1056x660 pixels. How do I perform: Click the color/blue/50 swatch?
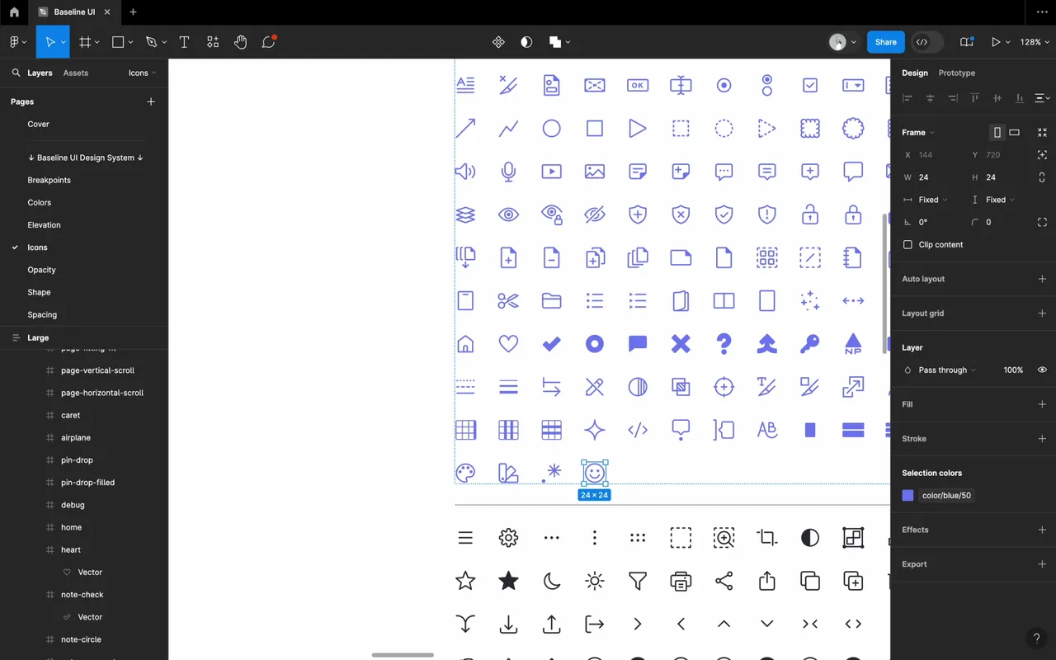point(907,496)
